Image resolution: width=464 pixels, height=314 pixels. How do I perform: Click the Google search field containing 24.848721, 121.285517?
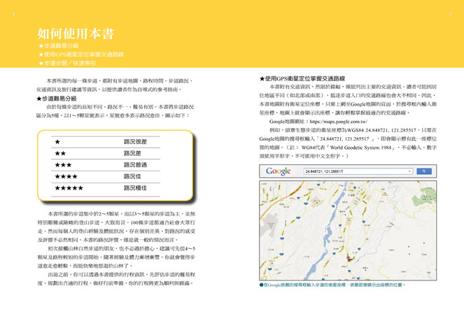click(x=358, y=171)
